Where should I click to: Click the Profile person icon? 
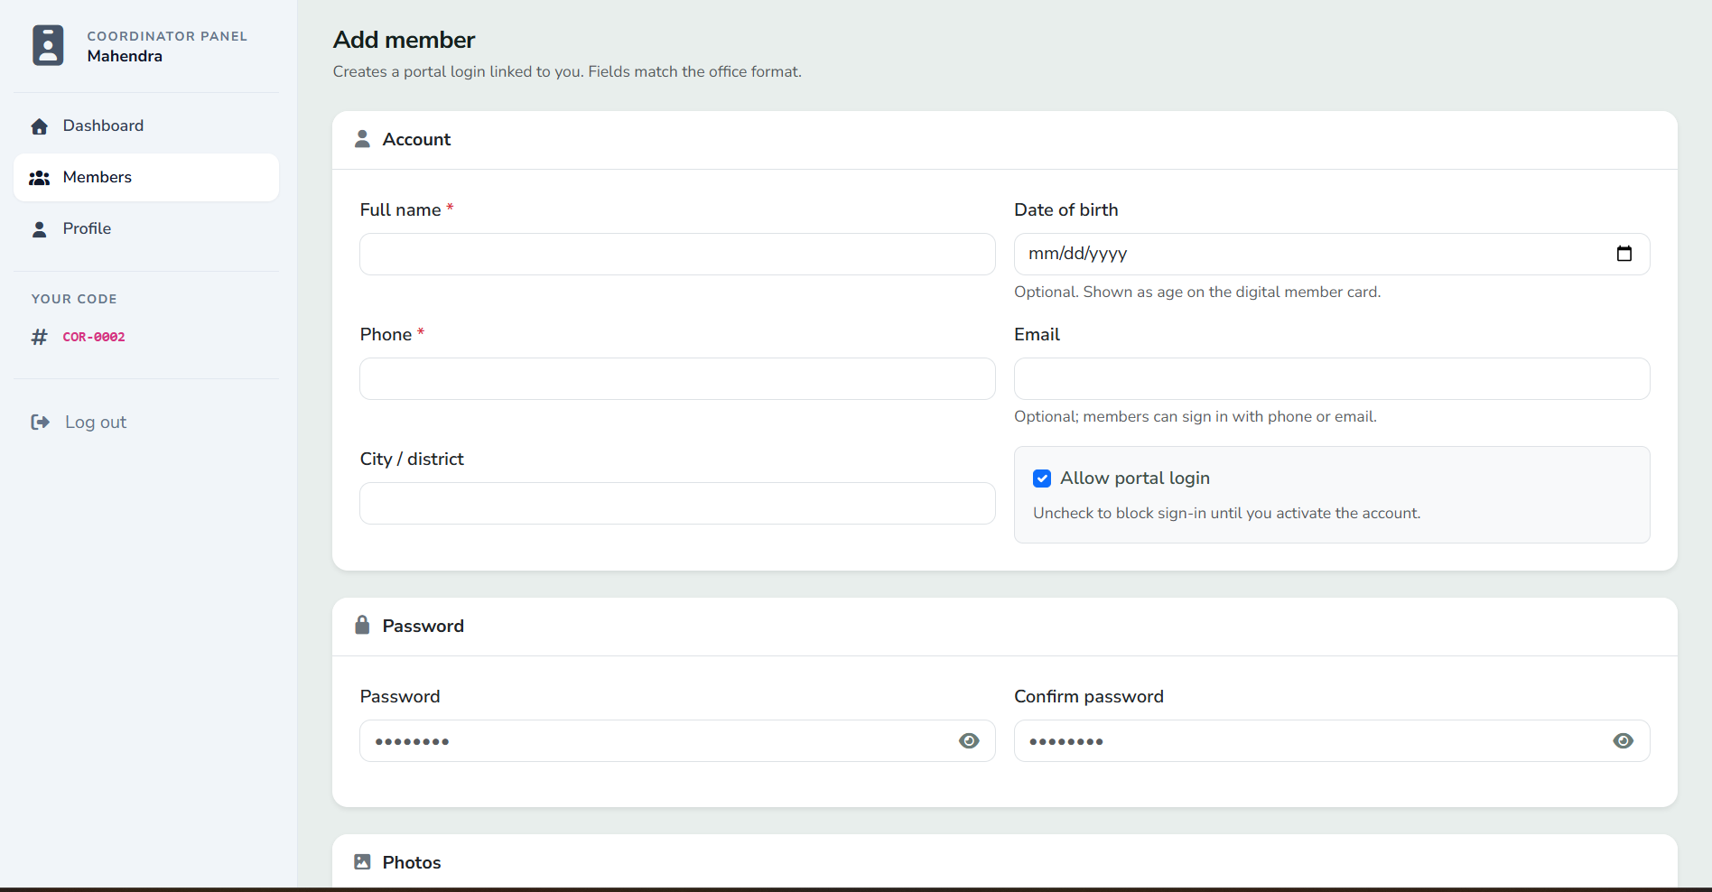40,228
